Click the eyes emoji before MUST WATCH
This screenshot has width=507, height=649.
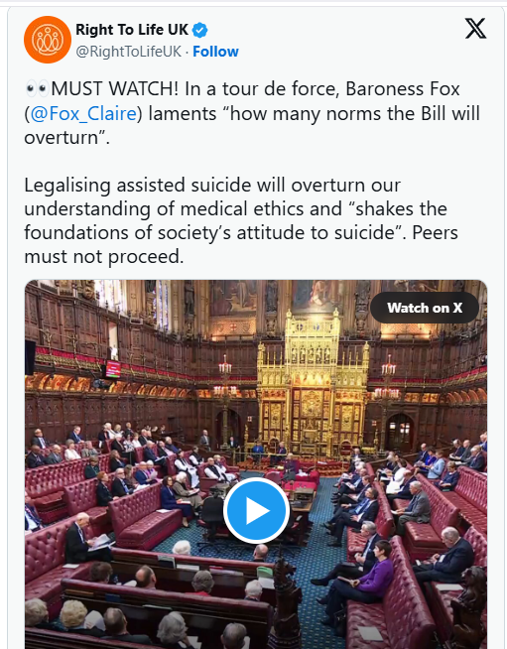37,89
